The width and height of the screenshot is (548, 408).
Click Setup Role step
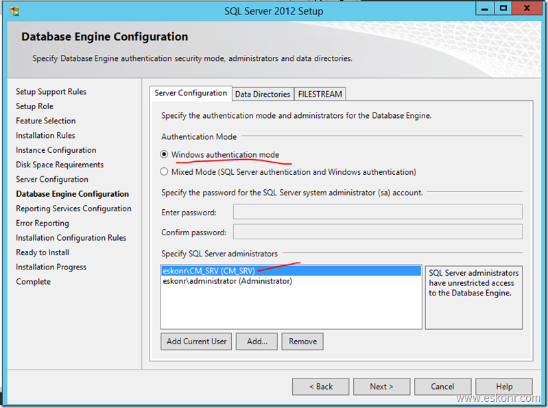pos(34,106)
